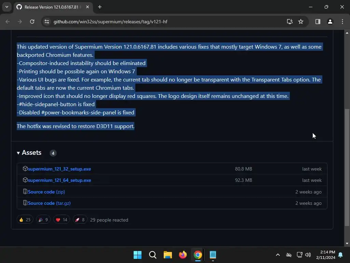Open Firefox from the taskbar
Screen dimensions: 350x263
(183, 255)
